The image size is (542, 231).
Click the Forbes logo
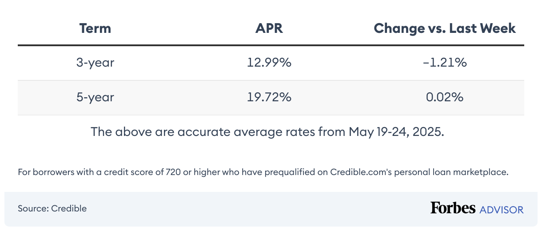click(x=453, y=208)
